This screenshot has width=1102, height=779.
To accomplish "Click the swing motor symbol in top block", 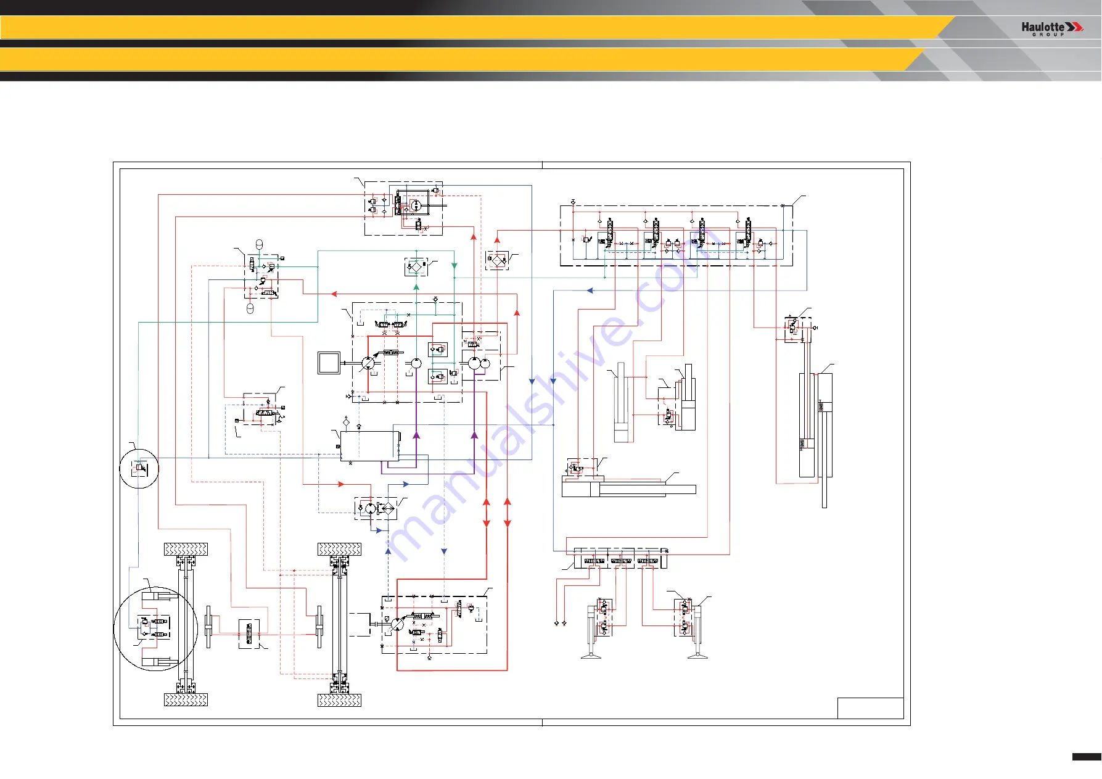I will tap(417, 205).
